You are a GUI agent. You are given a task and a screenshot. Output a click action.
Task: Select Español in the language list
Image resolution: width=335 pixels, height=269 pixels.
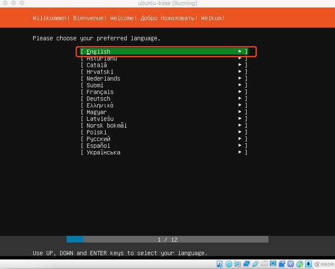click(x=98, y=146)
